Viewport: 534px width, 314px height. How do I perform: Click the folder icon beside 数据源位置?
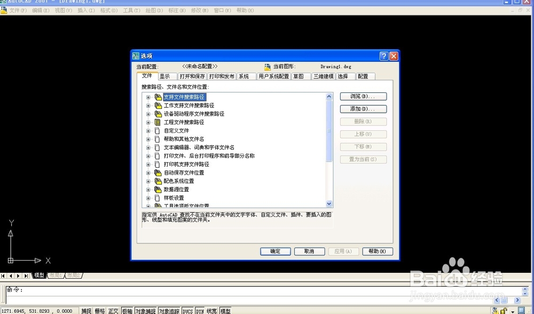(x=158, y=190)
